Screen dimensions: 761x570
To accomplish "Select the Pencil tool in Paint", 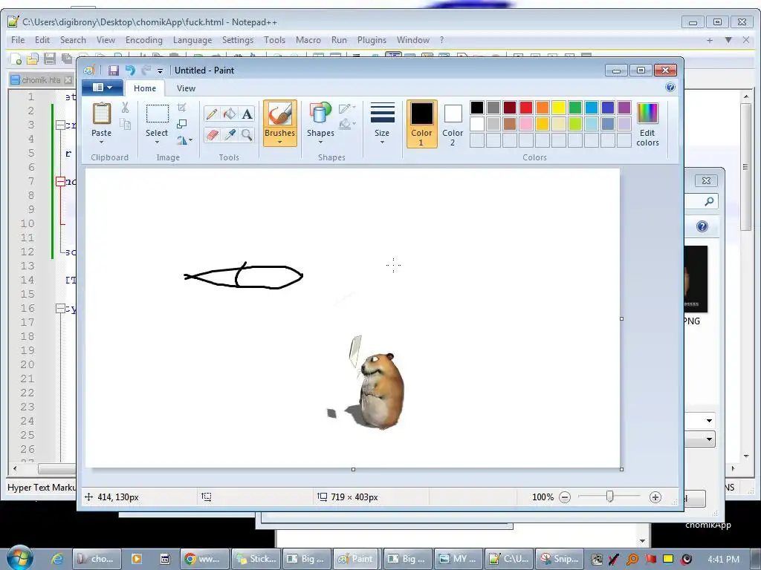I will click(212, 114).
